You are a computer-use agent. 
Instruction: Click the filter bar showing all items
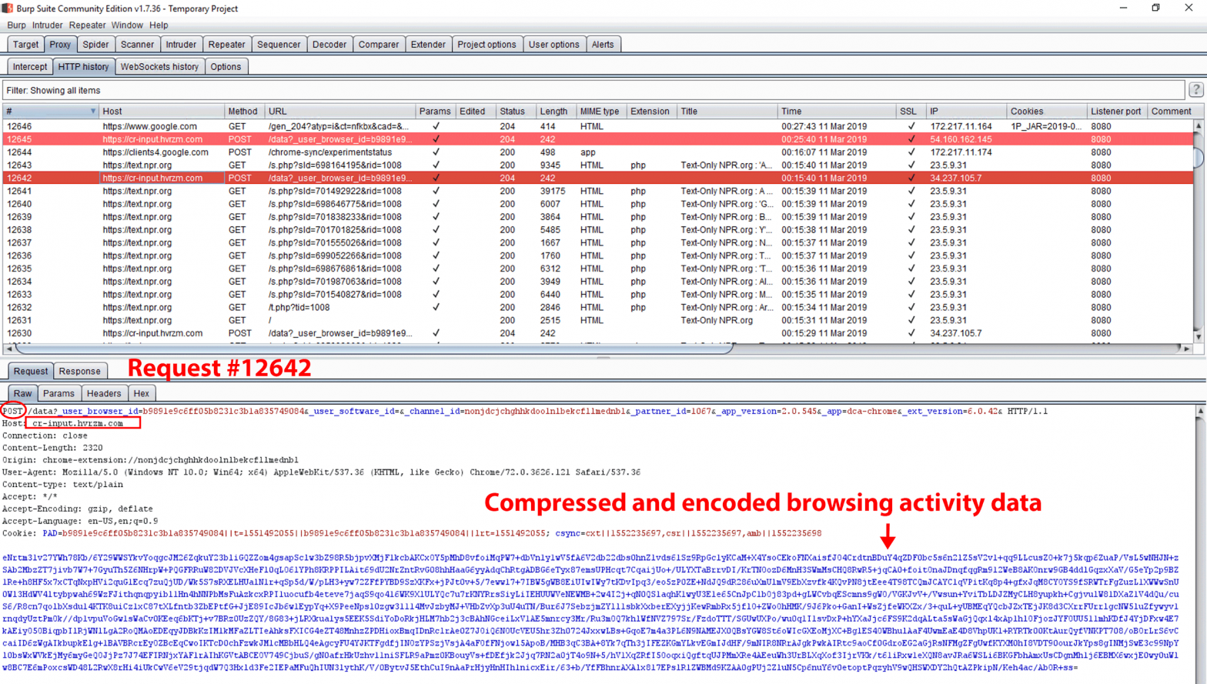click(593, 90)
